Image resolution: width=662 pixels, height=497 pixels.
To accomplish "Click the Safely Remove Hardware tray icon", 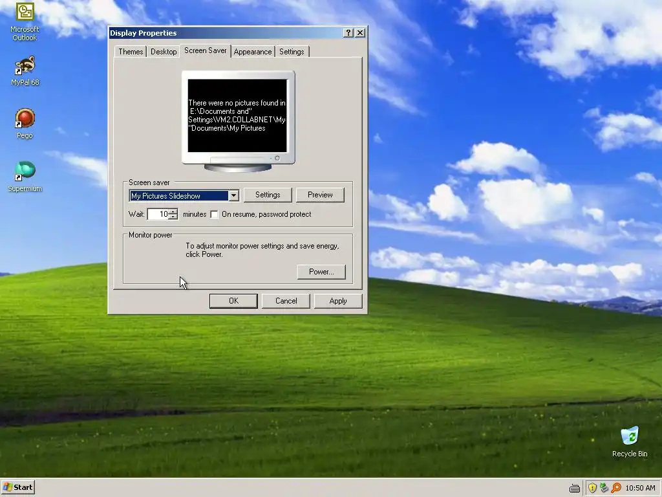I will pos(604,488).
